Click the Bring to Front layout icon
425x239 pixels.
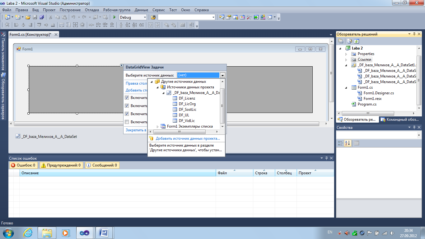[x=167, y=25]
